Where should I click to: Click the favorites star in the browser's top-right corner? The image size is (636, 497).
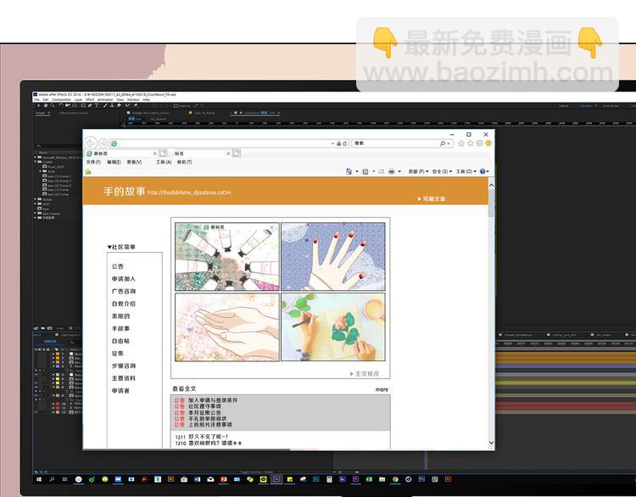(471, 143)
